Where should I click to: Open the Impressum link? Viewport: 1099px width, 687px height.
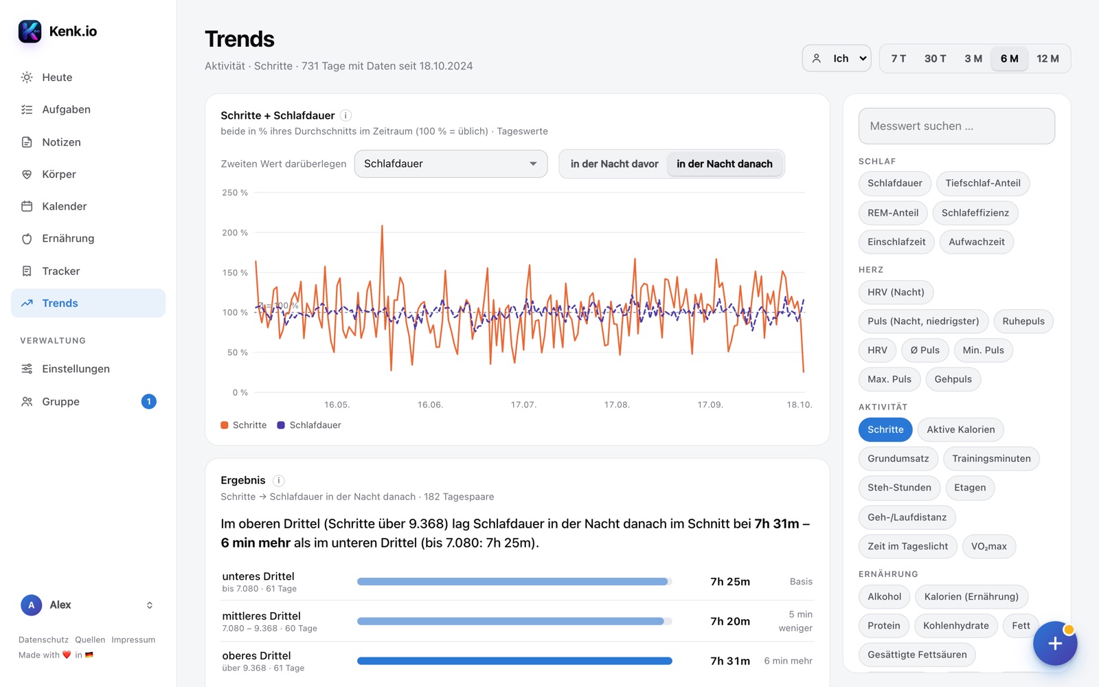click(133, 640)
